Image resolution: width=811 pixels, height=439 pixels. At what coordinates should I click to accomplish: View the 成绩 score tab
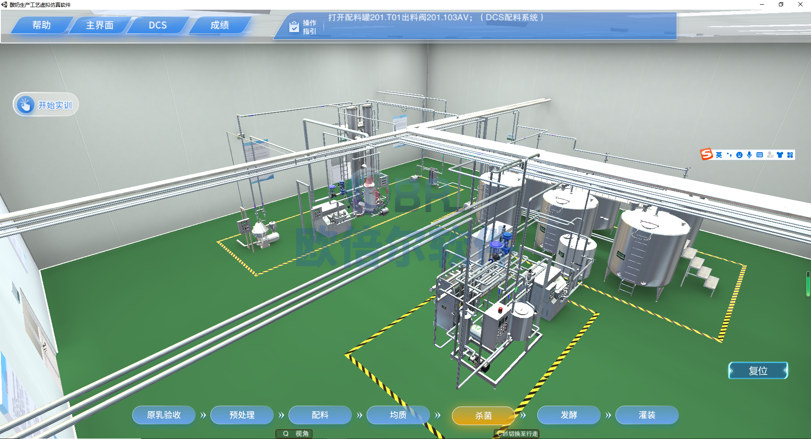coord(220,25)
